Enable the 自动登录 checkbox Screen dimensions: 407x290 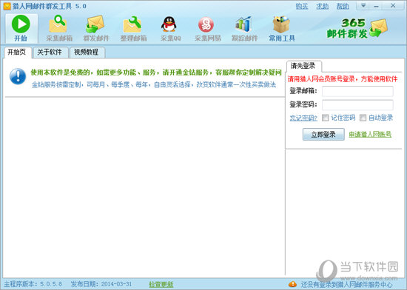(363, 118)
